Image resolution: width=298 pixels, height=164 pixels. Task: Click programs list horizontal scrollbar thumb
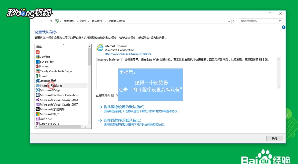60,126
